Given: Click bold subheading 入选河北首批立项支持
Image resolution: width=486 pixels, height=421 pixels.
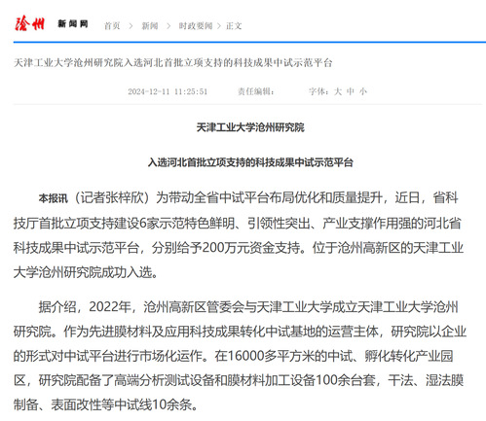Looking at the screenshot, I should click(x=250, y=162).
